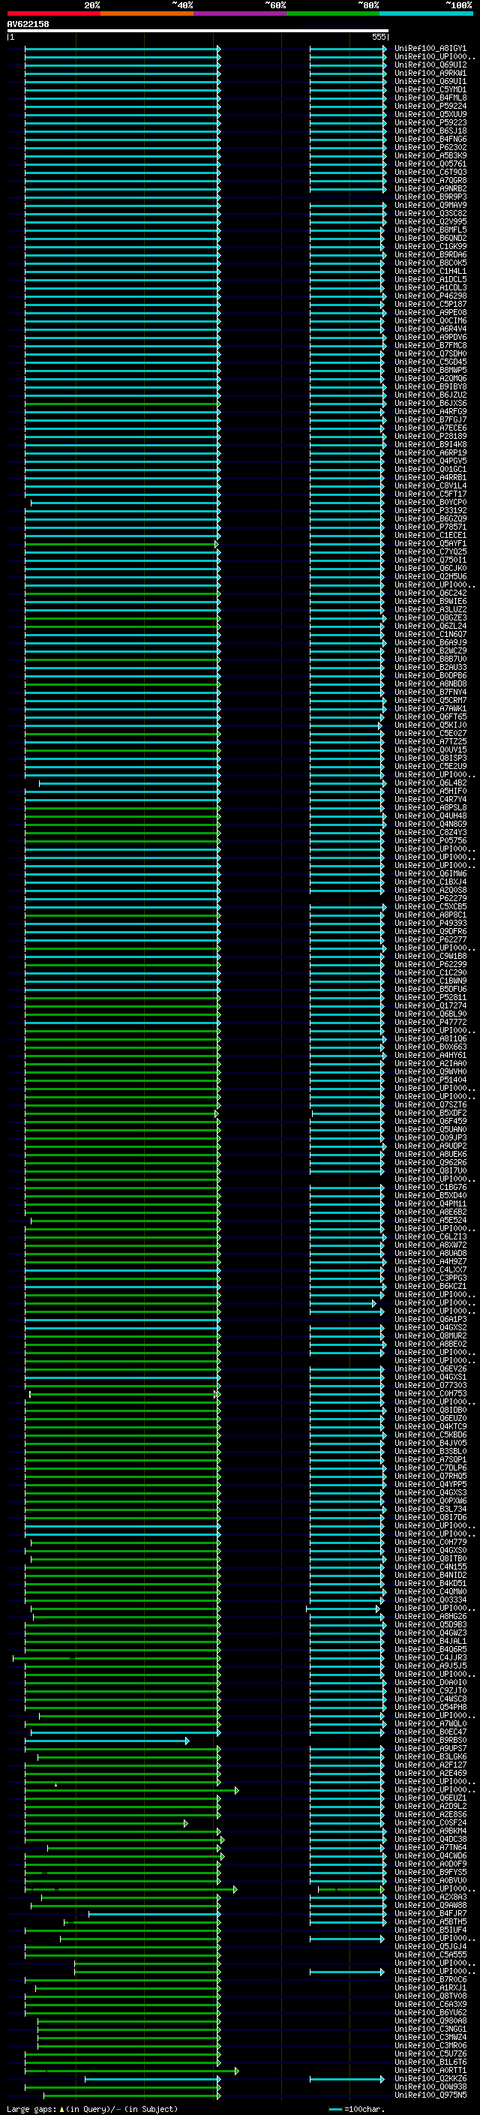Select the UniRef100_C3NGG1 hit
The image size is (480, 2115).
[430, 2029]
